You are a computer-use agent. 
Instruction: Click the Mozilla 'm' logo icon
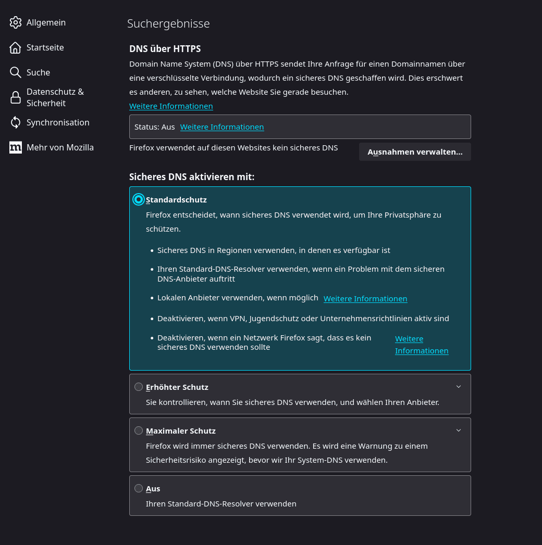click(16, 147)
